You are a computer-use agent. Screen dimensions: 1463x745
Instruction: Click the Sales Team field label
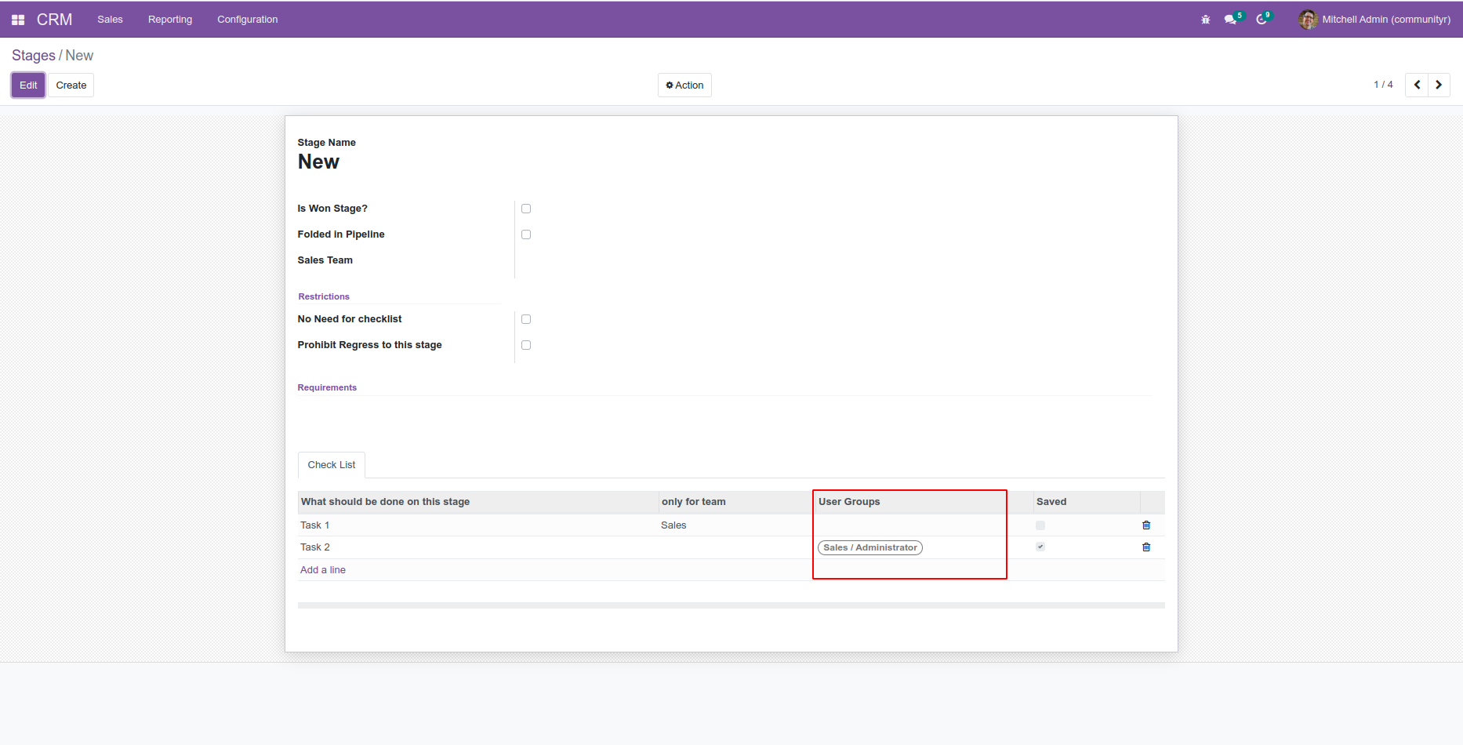coord(325,260)
